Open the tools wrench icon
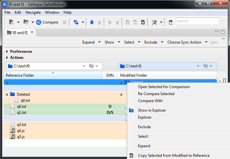230x159 pixels. (154, 22)
